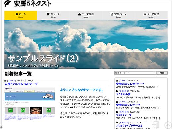The image size is (172, 129).
Task: Open the テーマ概要 About menu tab
Action: (x=86, y=15)
